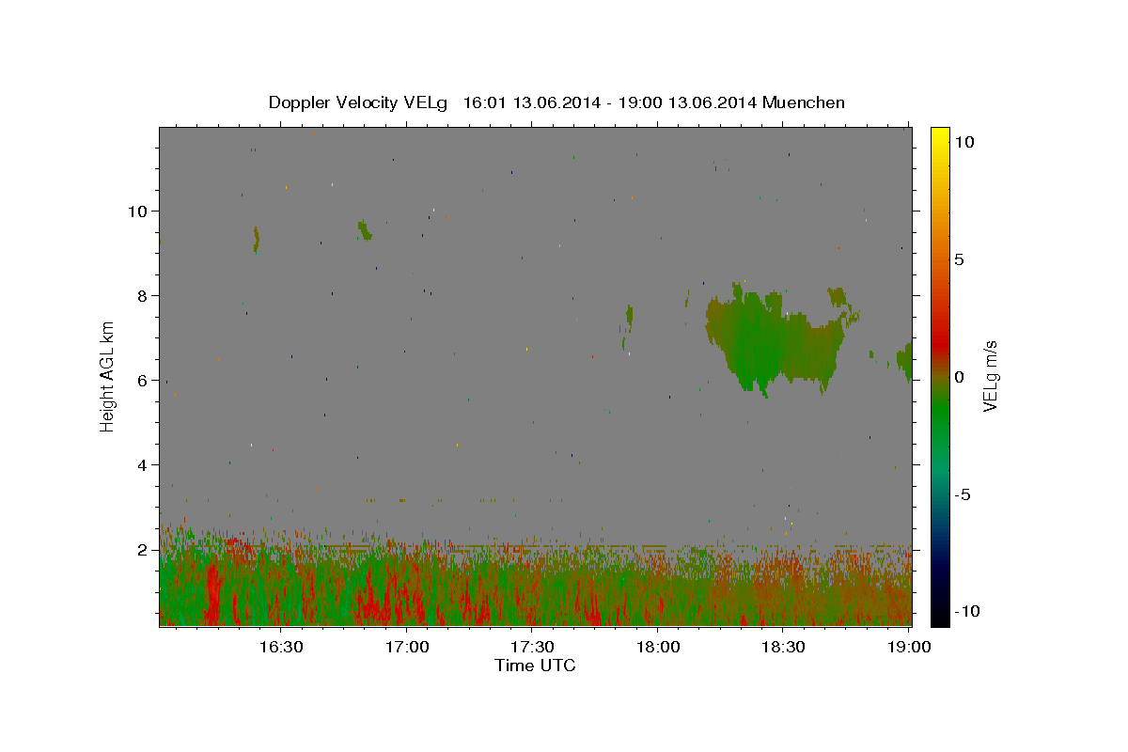The height and width of the screenshot is (752, 1128).
Task: Click the 'Time UTC' axis title
Action: (x=535, y=666)
